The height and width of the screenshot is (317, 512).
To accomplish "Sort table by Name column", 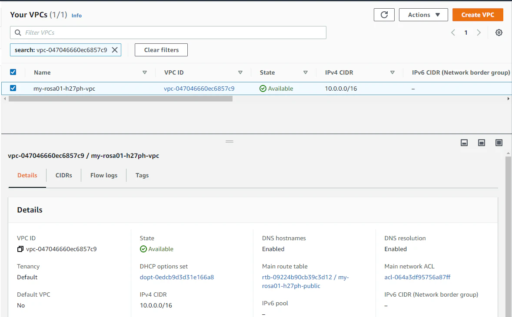I will [145, 72].
